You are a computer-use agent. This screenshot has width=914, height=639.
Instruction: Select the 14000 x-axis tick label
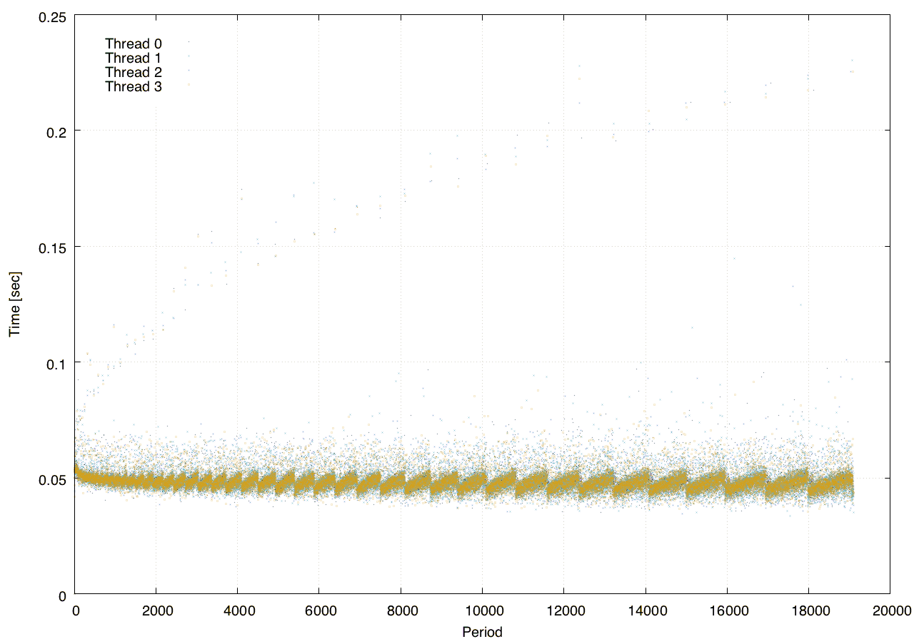pos(645,611)
